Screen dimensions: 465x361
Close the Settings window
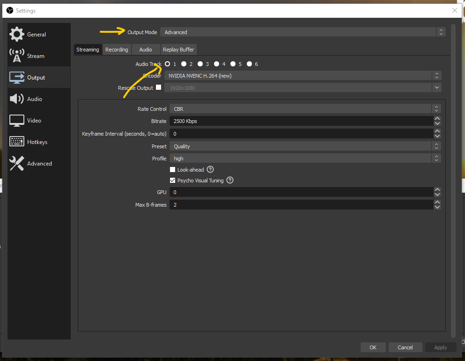(x=455, y=10)
